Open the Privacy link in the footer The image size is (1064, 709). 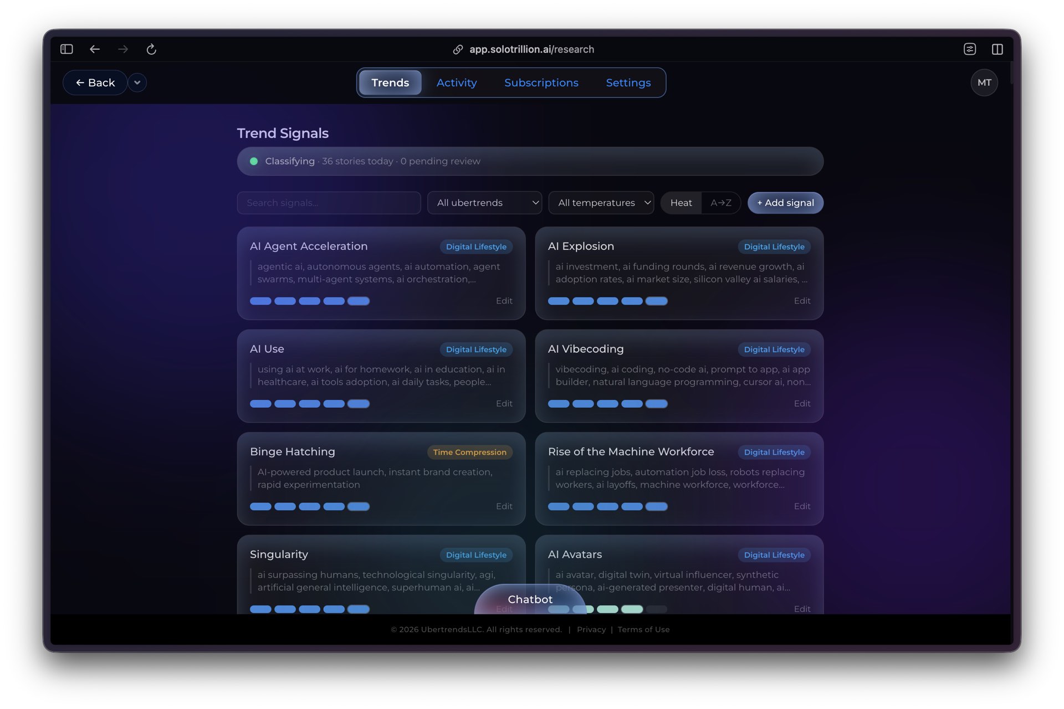(591, 629)
